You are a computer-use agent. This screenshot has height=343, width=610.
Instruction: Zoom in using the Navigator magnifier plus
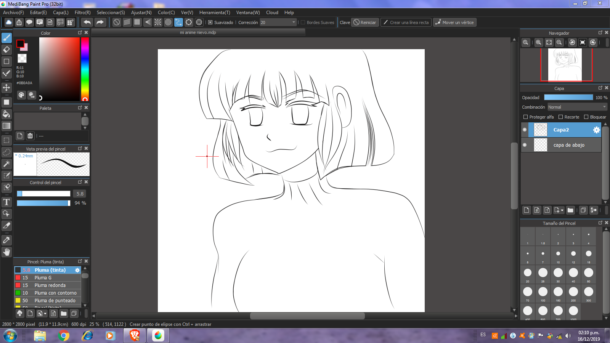[x=538, y=42]
